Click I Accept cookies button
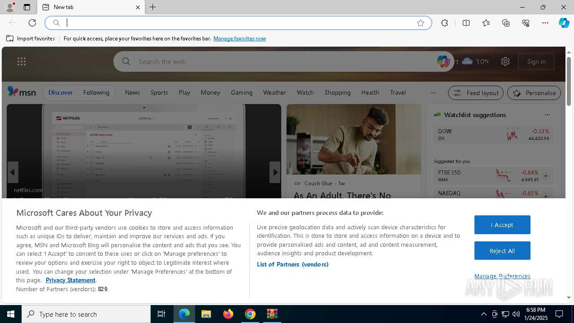 click(502, 225)
